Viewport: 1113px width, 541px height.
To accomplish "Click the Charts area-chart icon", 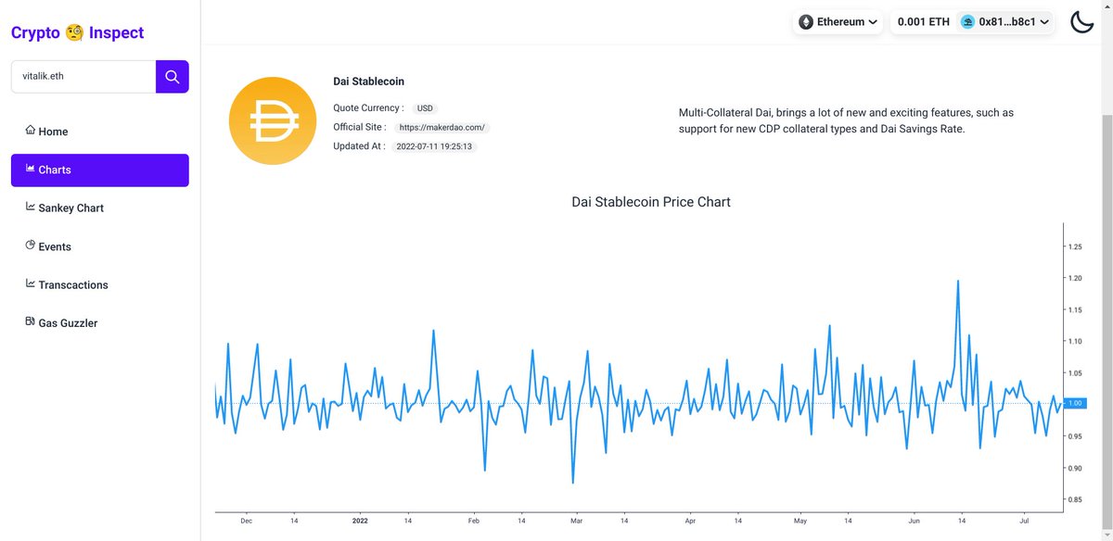I will coord(31,169).
